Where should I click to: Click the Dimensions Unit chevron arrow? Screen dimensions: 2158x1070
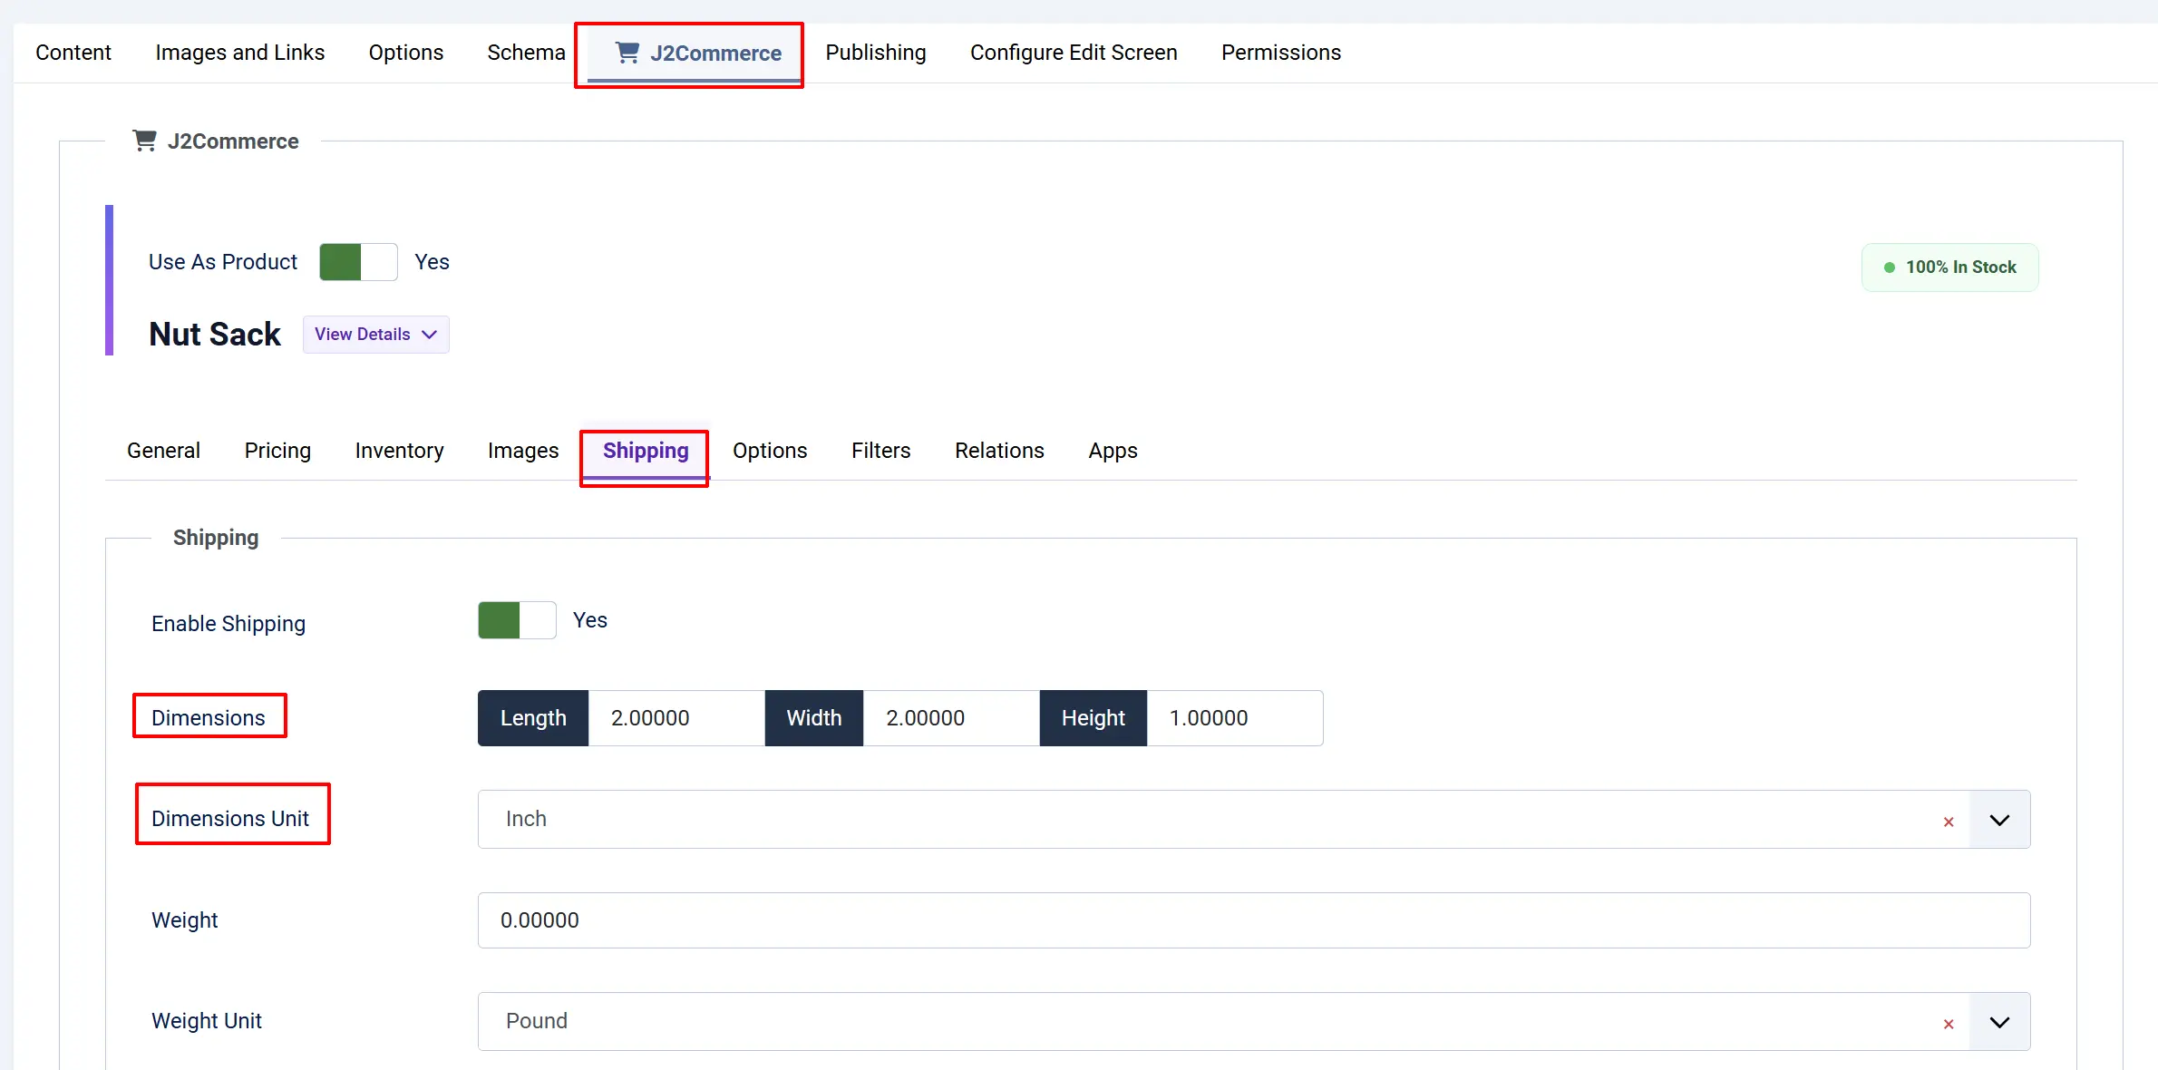pyautogui.click(x=1999, y=820)
